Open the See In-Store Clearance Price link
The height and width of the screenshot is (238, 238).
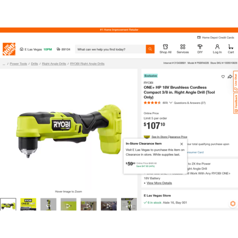point(169,137)
